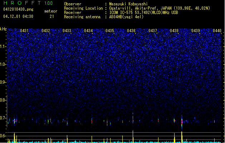
Task: Click the 0431 time marker
Action: (24, 31)
